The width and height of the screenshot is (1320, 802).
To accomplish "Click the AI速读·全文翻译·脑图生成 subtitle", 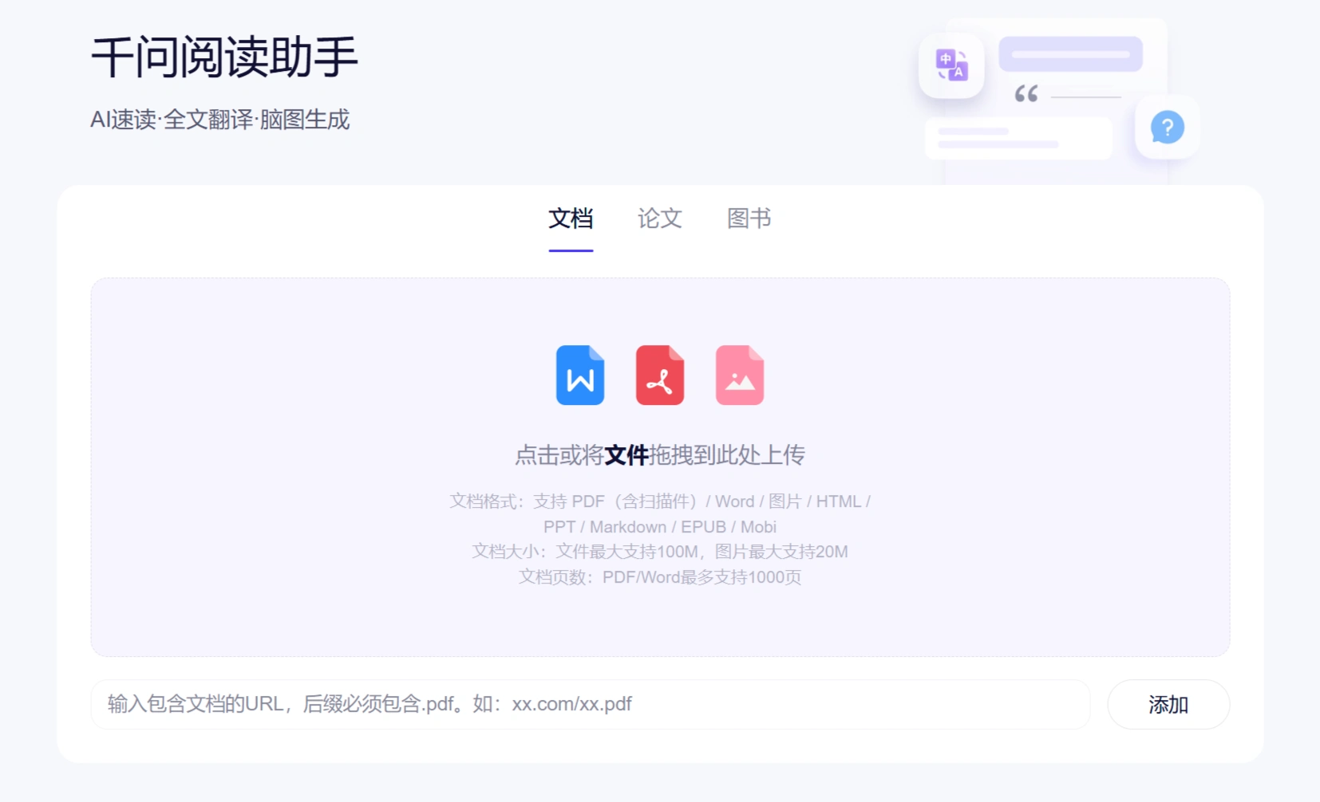I will tap(221, 119).
